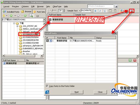Switch to the Browse tab

[26, 12]
